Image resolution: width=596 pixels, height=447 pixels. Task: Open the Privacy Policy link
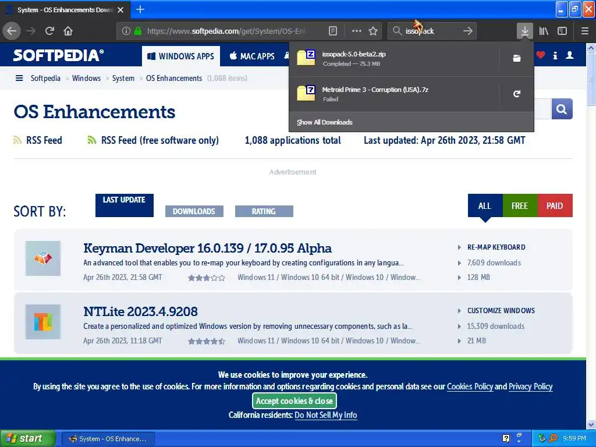(531, 386)
